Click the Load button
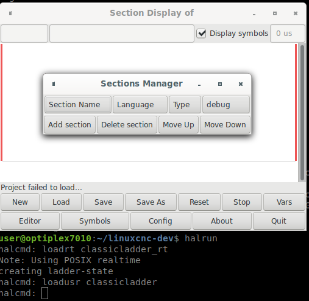This screenshot has width=309, height=301. tap(61, 202)
